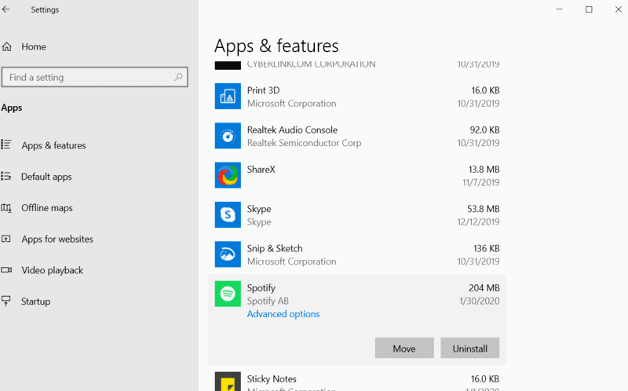Click the Realtek Audio Console icon

tap(228, 136)
